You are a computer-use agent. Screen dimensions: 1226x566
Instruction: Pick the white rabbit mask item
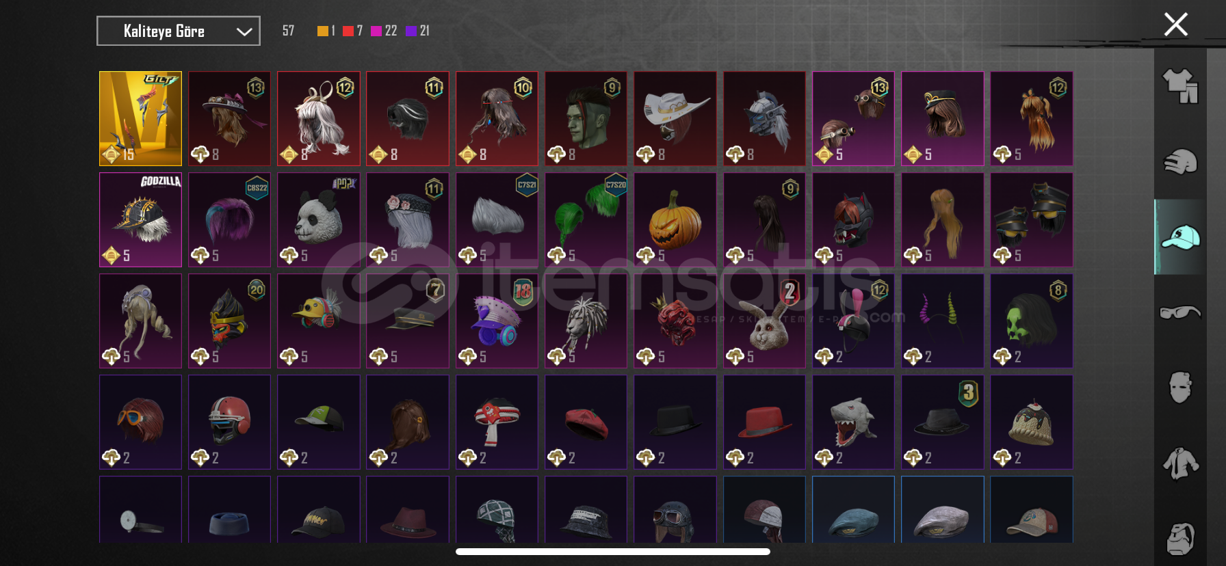tap(764, 321)
